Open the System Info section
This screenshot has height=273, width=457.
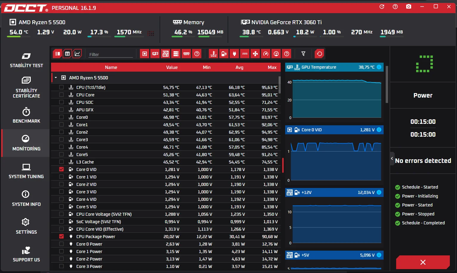26,199
